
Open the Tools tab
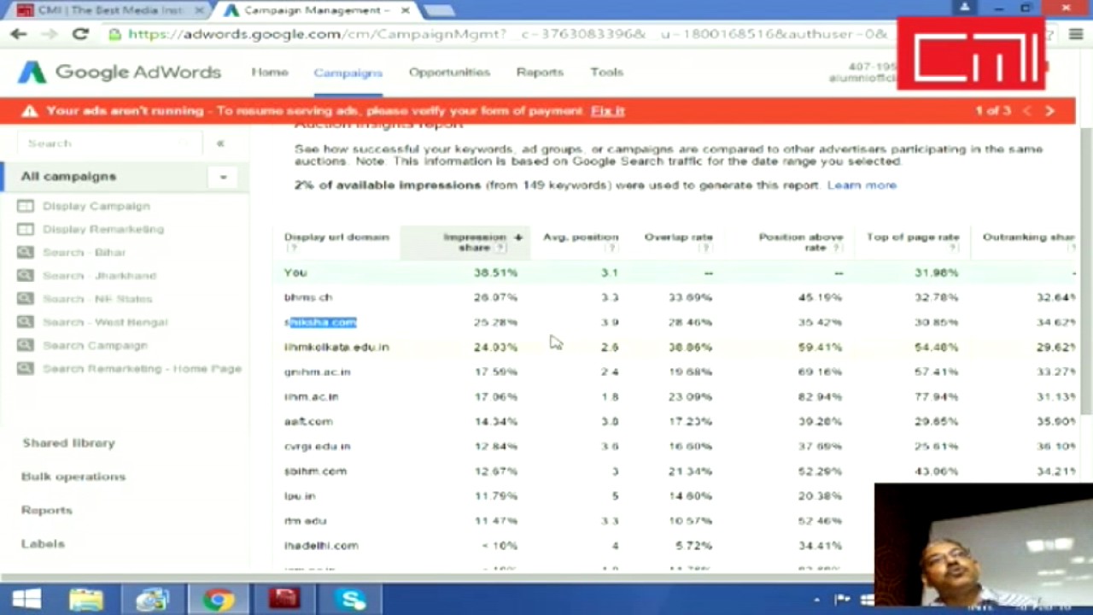click(606, 73)
